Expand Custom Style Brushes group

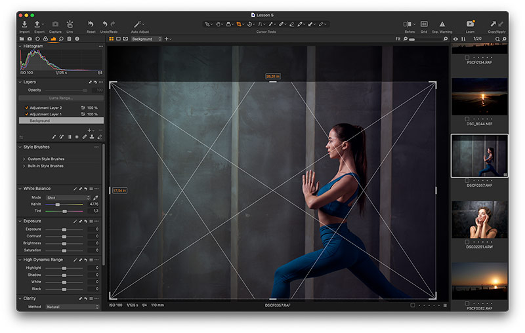[x=24, y=159]
